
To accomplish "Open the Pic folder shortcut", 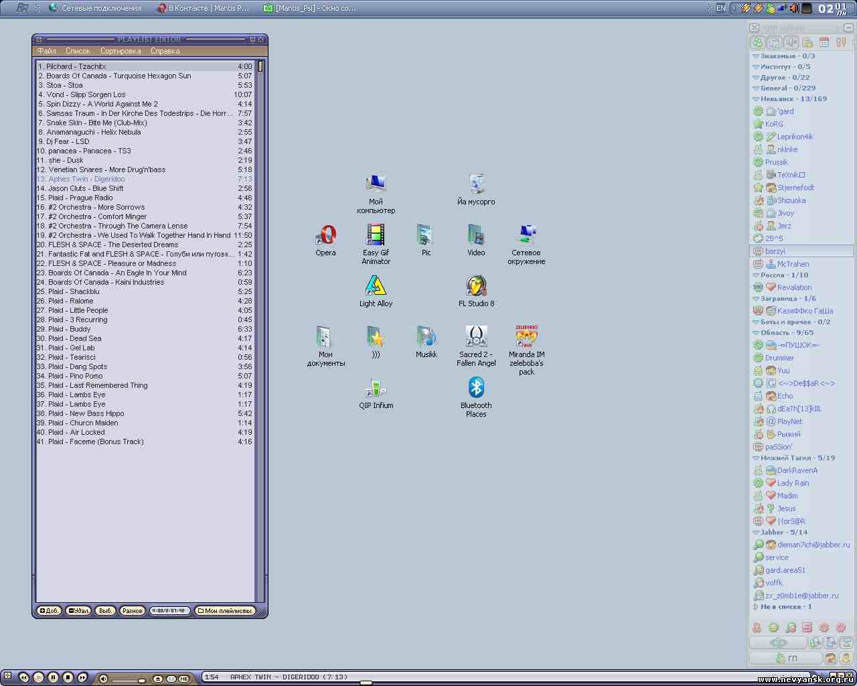I will 426,240.
